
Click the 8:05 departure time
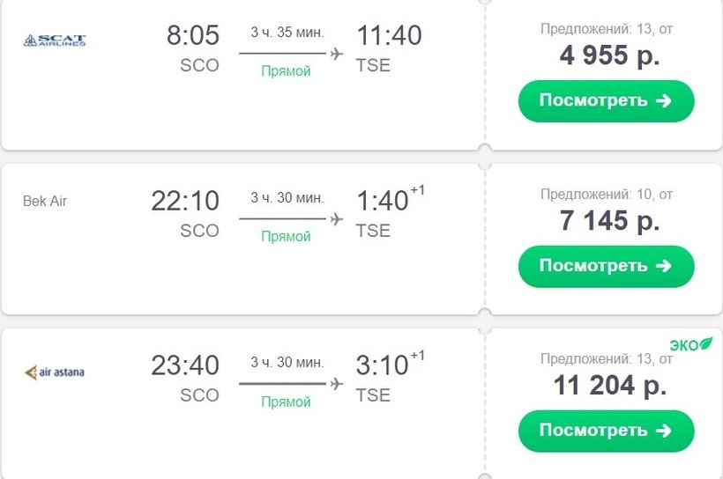192,36
